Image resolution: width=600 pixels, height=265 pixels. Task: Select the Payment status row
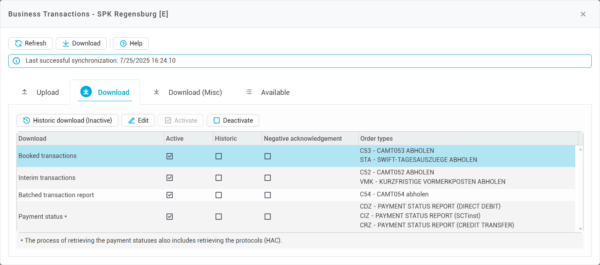(x=41, y=216)
